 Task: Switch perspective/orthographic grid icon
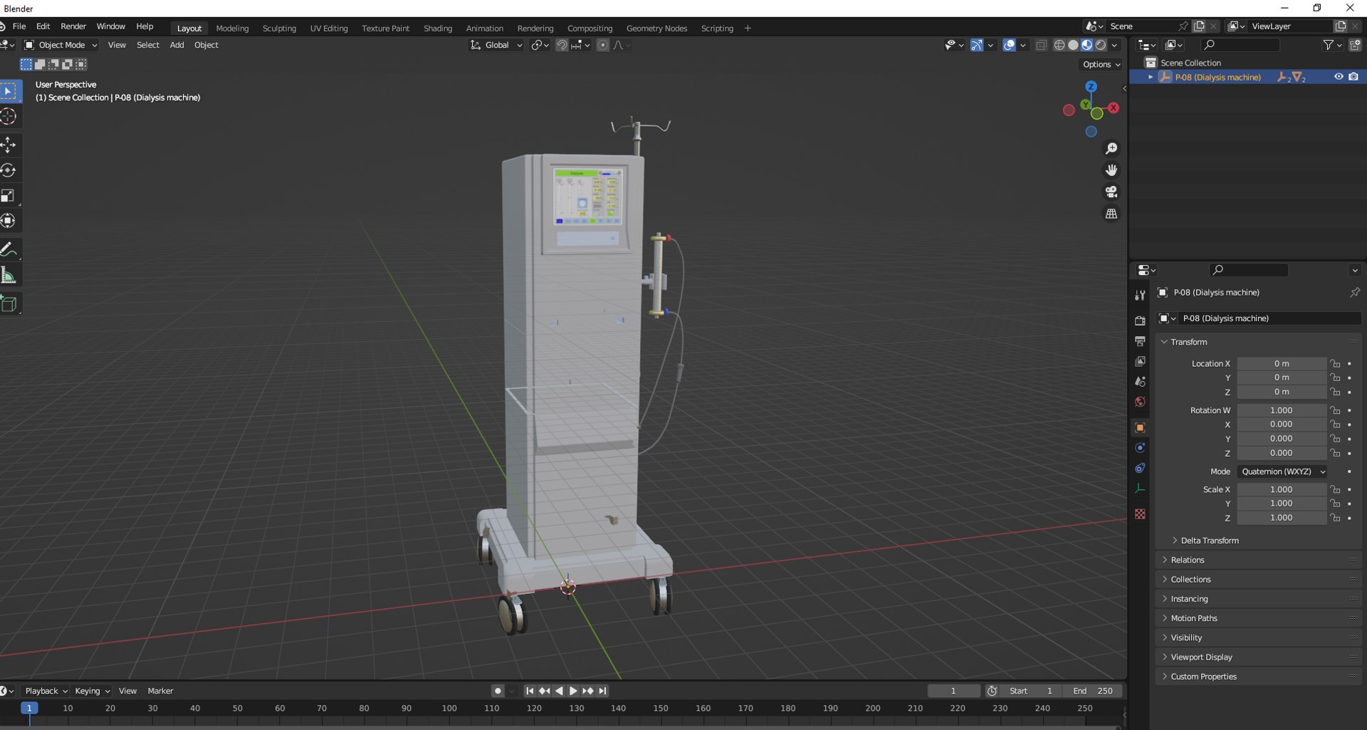pyautogui.click(x=1111, y=214)
